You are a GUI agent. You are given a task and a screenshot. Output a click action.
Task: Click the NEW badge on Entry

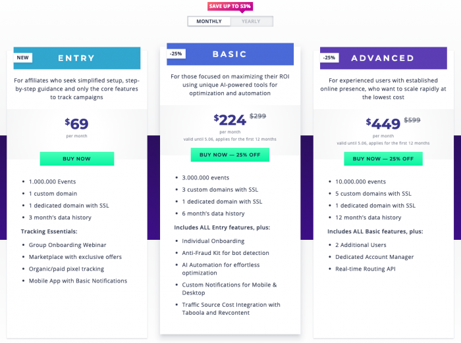click(22, 58)
